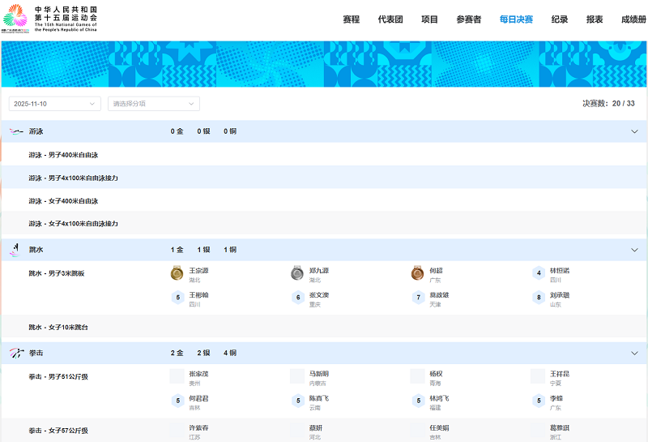This screenshot has width=648, height=442.
Task: Collapse the 拳击 section chevron
Action: coord(634,354)
